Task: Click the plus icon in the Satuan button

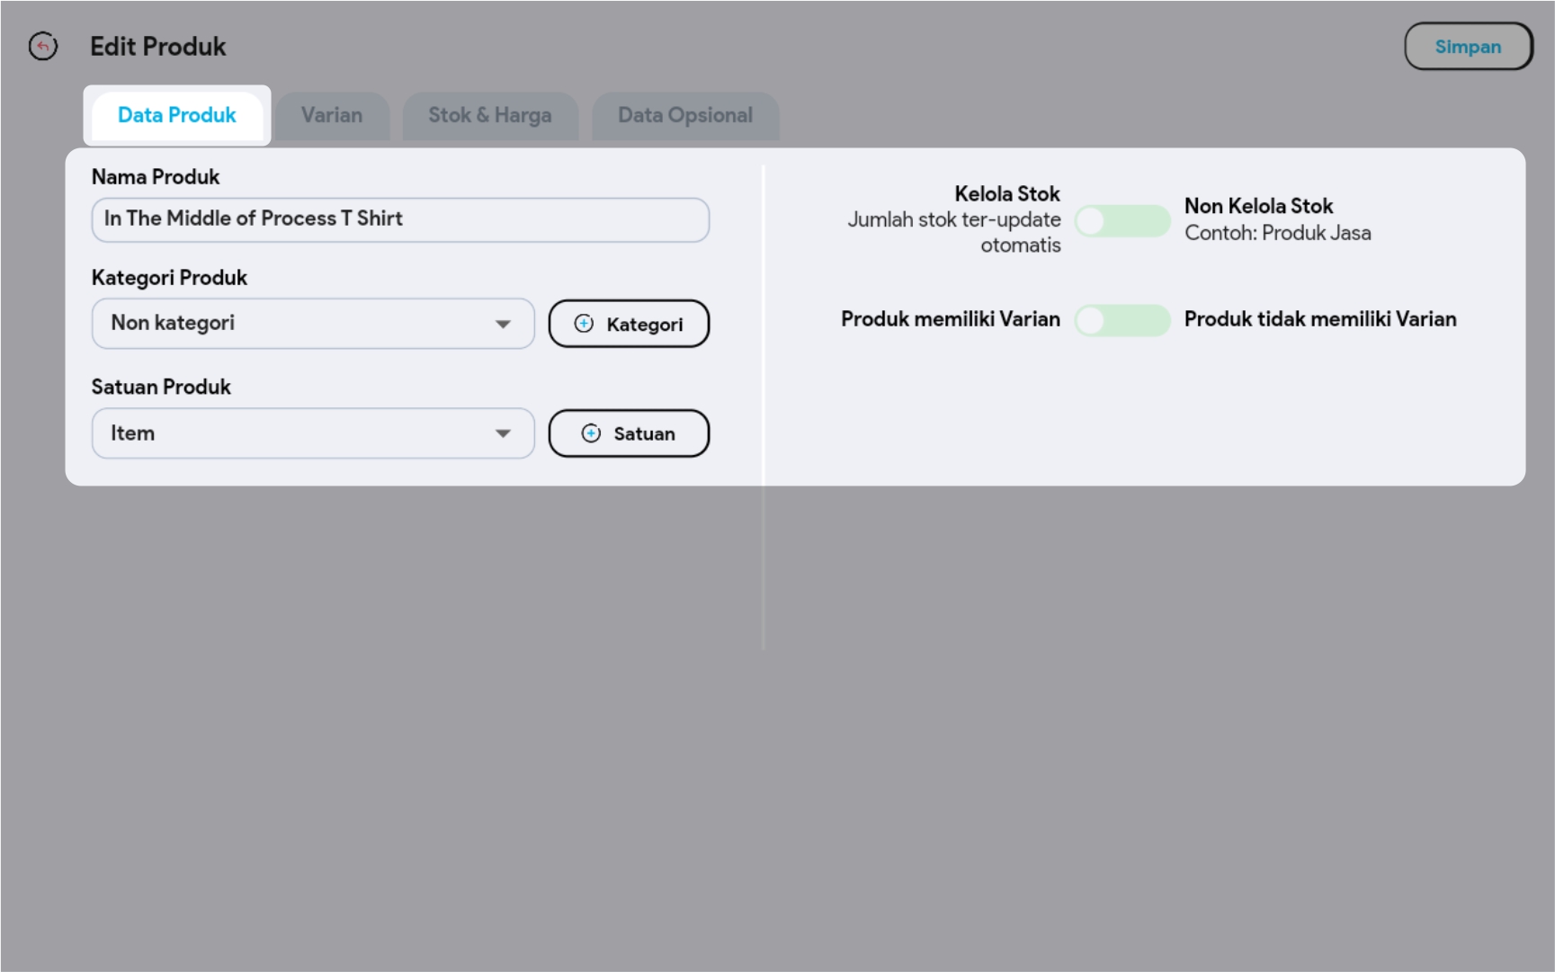Action: pyautogui.click(x=591, y=433)
